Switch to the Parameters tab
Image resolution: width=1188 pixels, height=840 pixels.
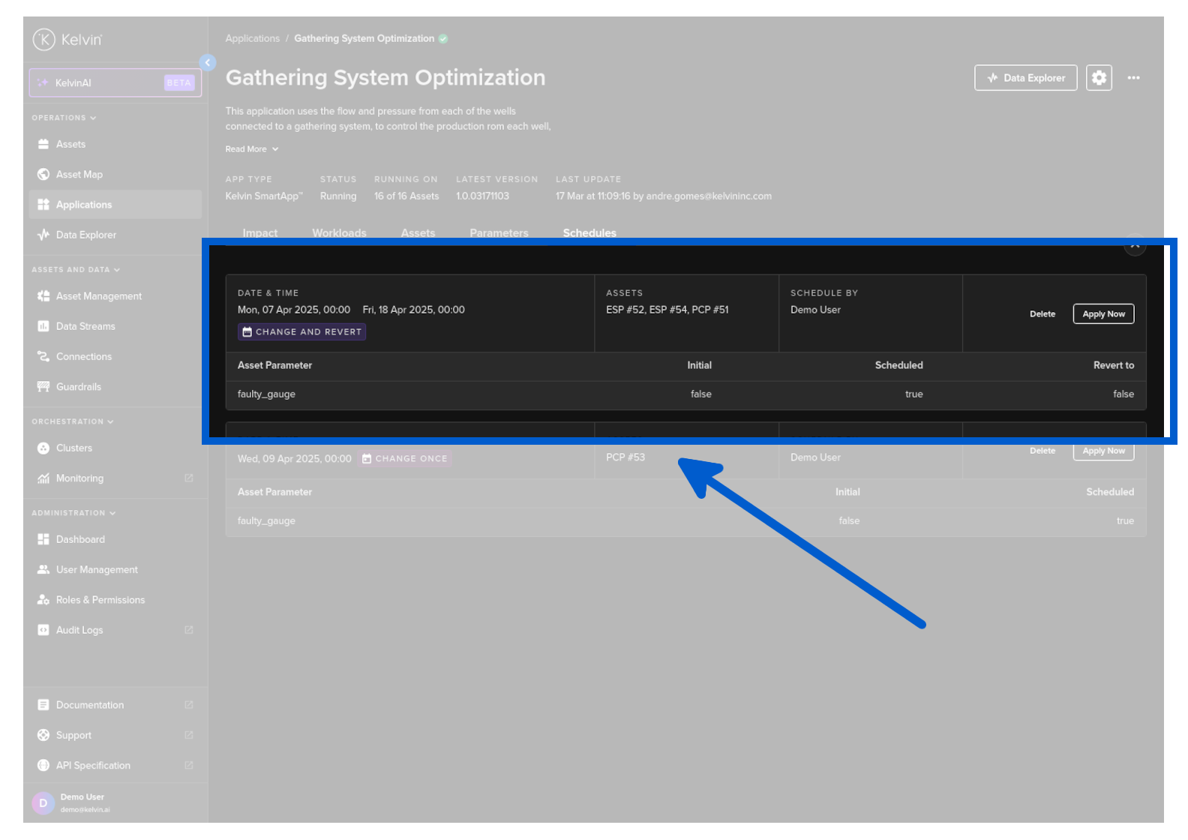499,233
